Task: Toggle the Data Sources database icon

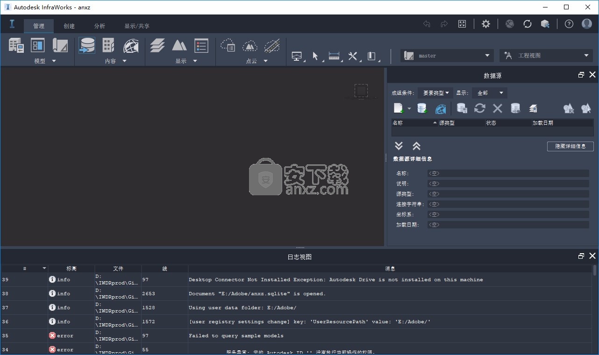Action: click(x=87, y=45)
